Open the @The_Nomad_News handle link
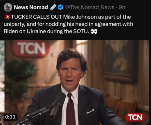This screenshot has width=151, height=125. click(90, 7)
